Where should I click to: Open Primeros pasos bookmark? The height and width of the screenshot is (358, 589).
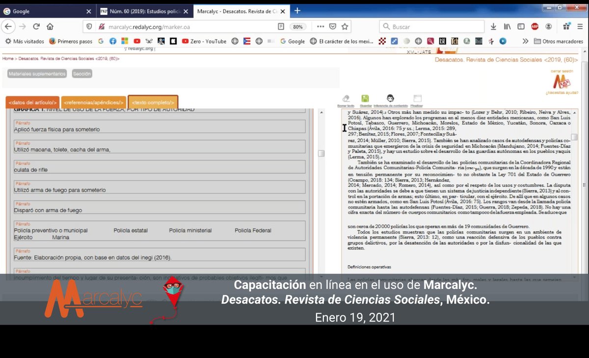pyautogui.click(x=71, y=41)
